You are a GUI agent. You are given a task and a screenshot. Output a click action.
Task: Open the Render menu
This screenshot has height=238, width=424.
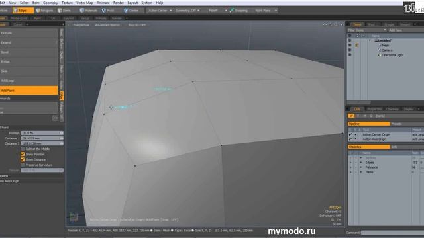(x=119, y=3)
